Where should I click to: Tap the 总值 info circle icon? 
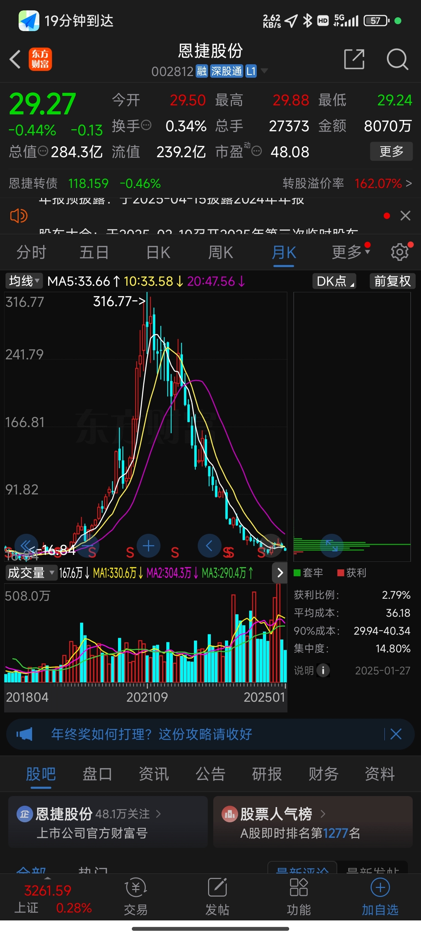point(43,151)
